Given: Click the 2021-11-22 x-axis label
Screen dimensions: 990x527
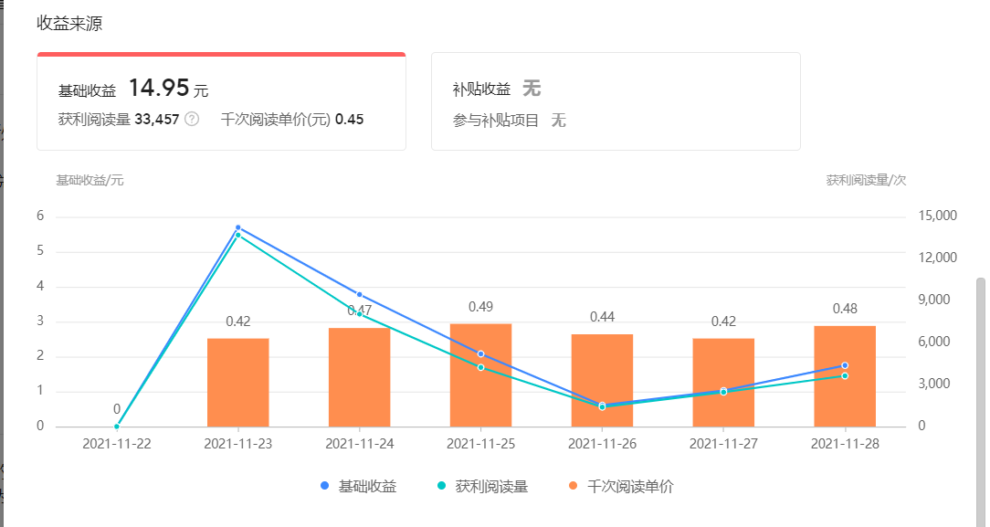Looking at the screenshot, I should (115, 443).
